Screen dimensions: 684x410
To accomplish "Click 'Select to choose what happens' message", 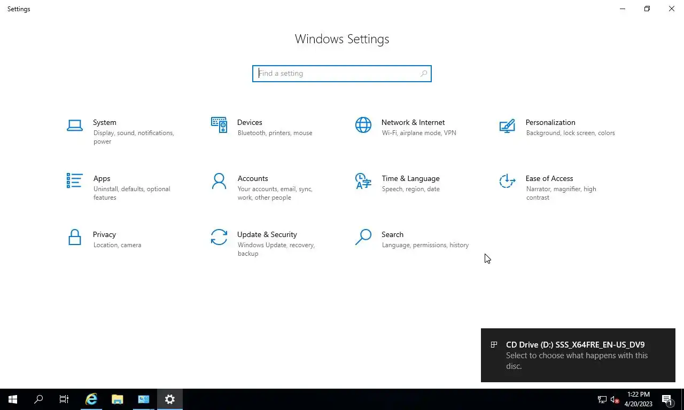I will pyautogui.click(x=577, y=361).
